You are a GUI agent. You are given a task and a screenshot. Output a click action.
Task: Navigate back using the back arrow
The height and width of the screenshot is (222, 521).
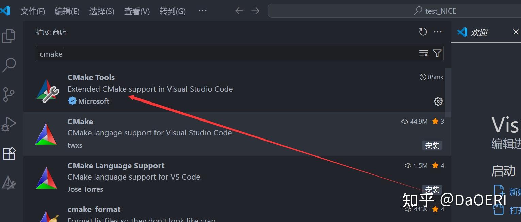click(239, 11)
